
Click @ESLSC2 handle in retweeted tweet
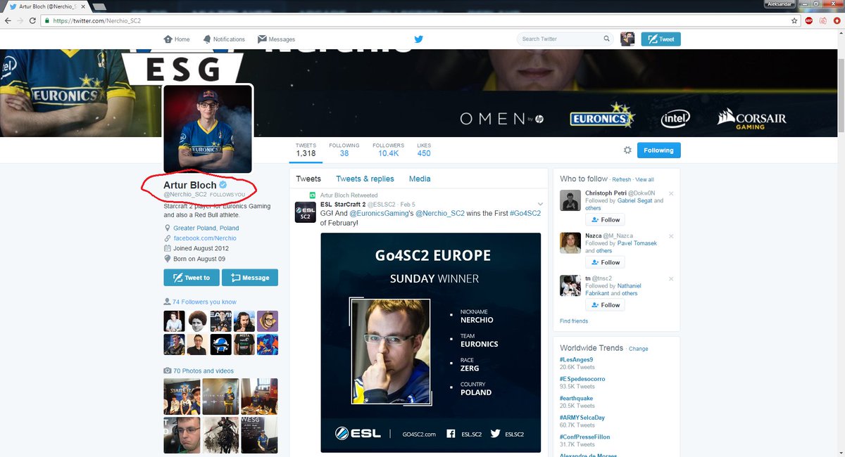[381, 204]
